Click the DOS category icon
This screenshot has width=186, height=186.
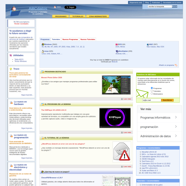(x=117, y=44)
